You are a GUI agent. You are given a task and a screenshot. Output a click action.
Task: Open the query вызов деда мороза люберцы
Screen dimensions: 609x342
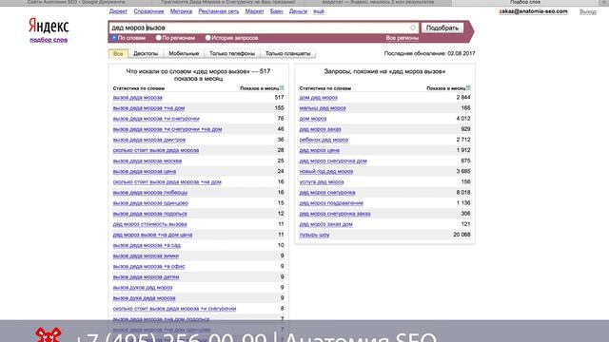150,193
